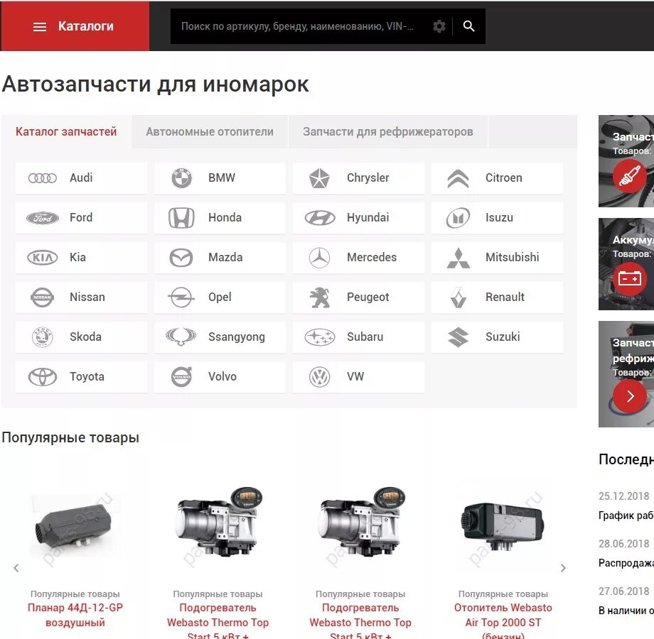Image resolution: width=654 pixels, height=639 pixels.
Task: Click the Mazda logo icon
Action: (181, 258)
